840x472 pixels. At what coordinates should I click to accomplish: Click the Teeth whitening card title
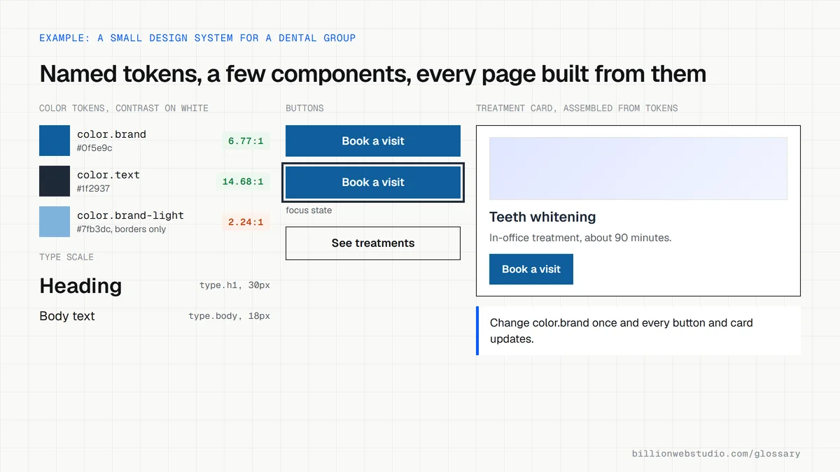pos(542,217)
